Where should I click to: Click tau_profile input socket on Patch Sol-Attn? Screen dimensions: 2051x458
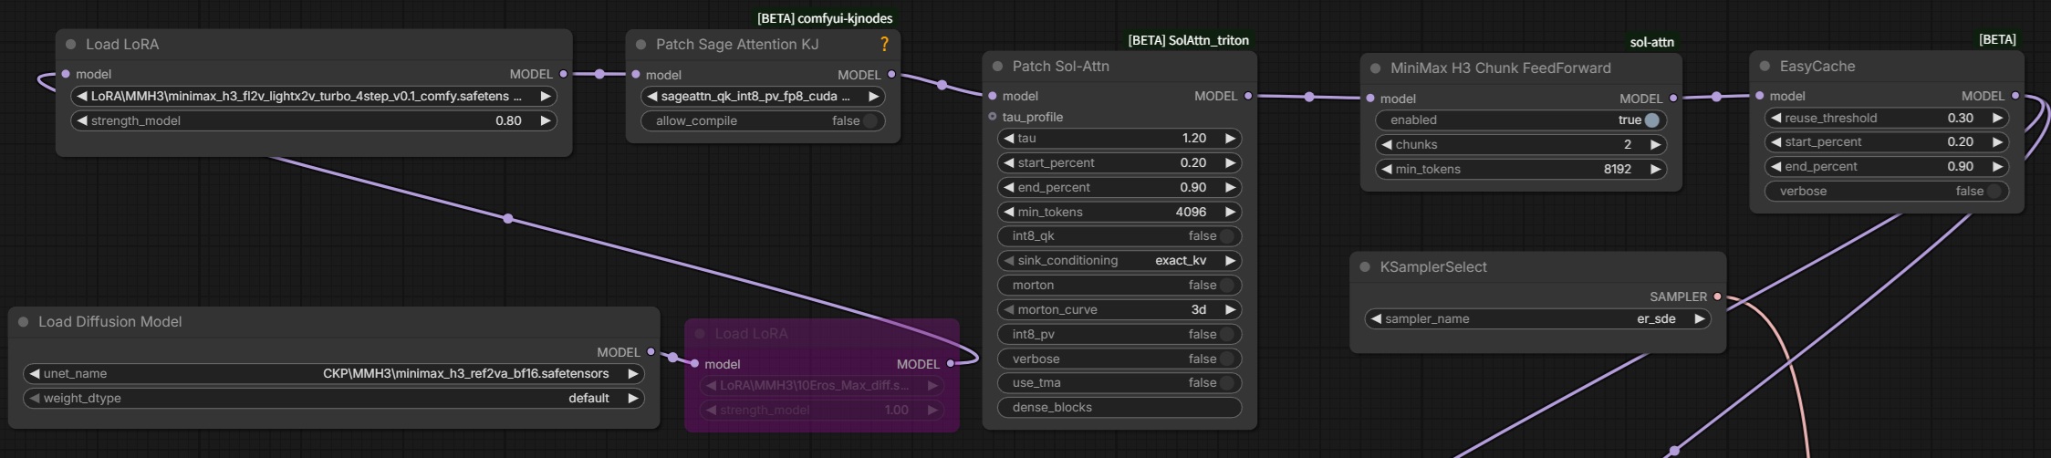(x=993, y=117)
